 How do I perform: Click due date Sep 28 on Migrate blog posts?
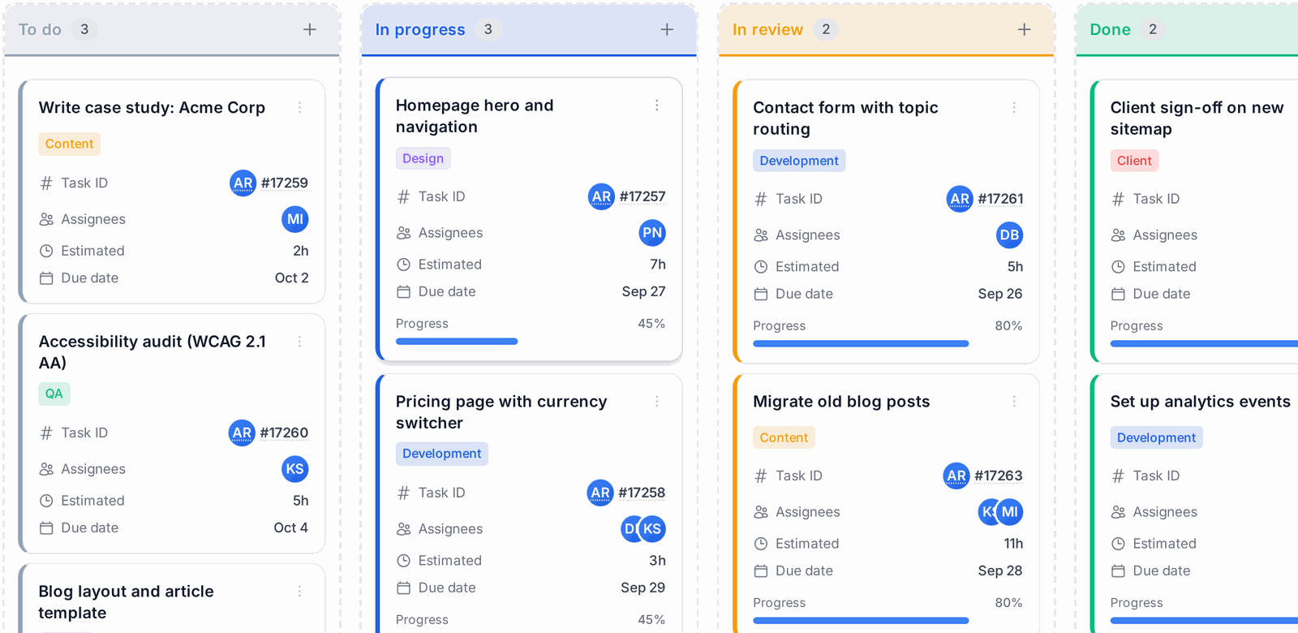tap(1000, 571)
